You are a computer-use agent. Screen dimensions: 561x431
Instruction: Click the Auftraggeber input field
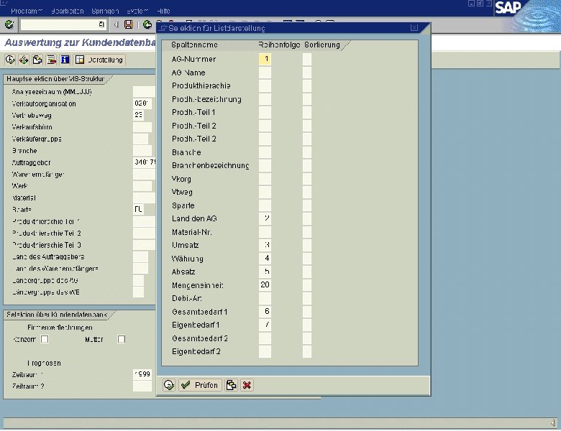pyautogui.click(x=144, y=162)
